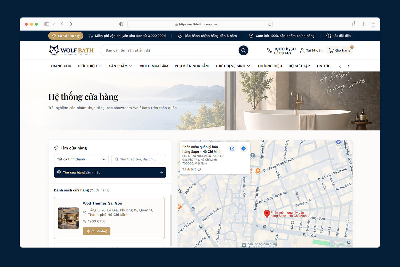The height and width of the screenshot is (267, 400).
Task: Select the Wolf Themes Sài Gòn store title
Action: (x=102, y=203)
